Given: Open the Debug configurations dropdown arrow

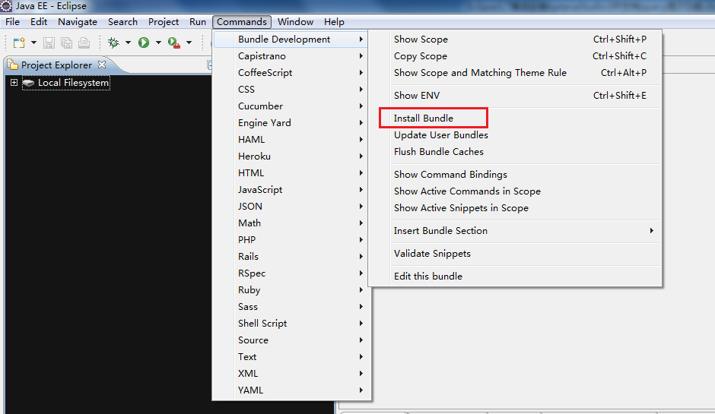Looking at the screenshot, I should (128, 43).
